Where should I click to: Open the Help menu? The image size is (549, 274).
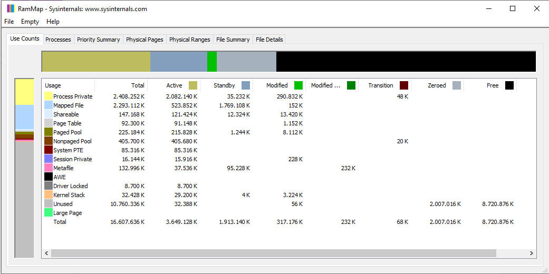click(x=53, y=22)
